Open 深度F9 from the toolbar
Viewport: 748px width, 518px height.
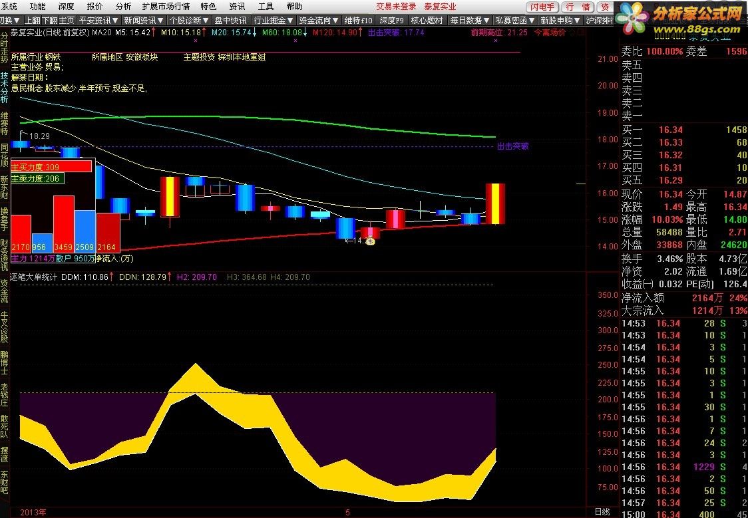point(392,21)
